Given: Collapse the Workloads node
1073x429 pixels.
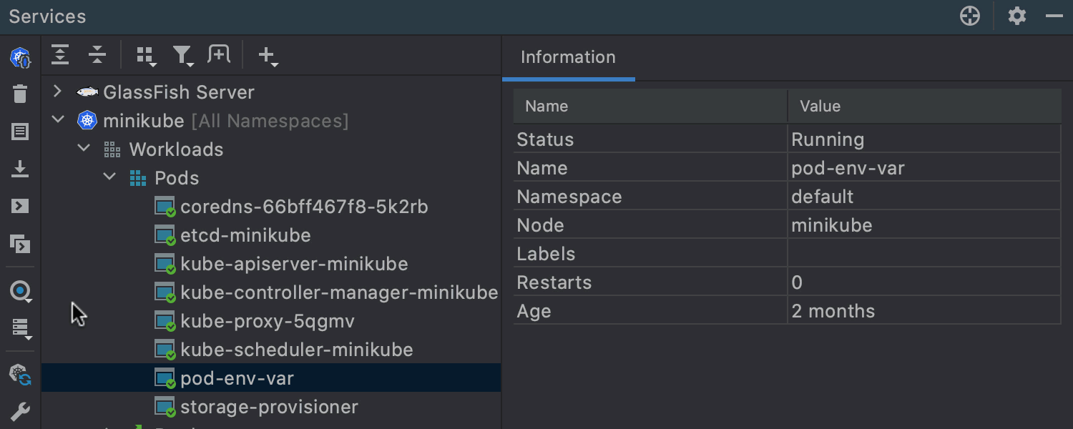Looking at the screenshot, I should (84, 149).
